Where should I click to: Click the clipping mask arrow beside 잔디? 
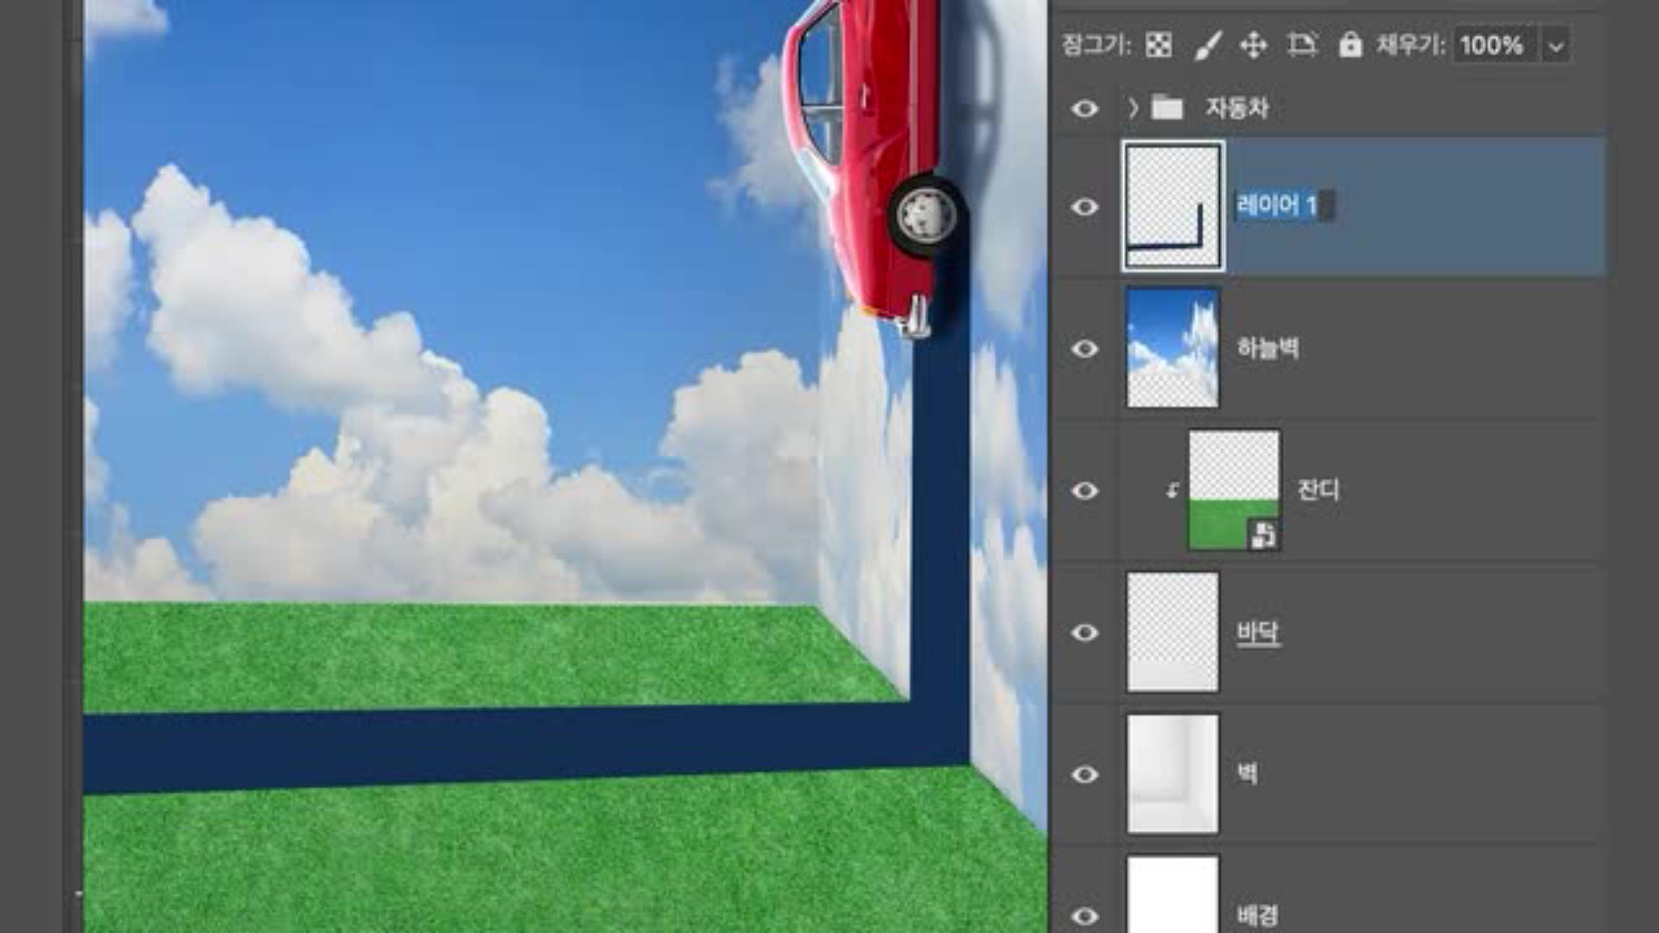click(1173, 491)
